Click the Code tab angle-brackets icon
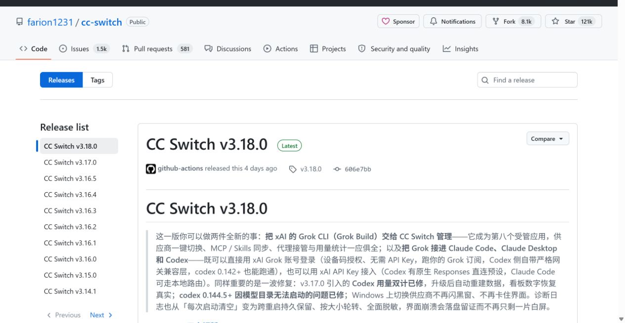Screen dimensions: 625x323 point(23,48)
